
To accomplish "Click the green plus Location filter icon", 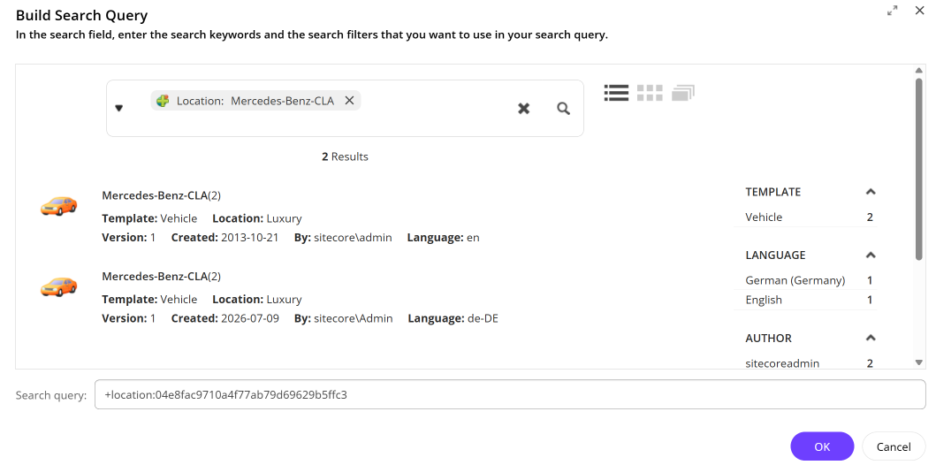I will pyautogui.click(x=163, y=101).
